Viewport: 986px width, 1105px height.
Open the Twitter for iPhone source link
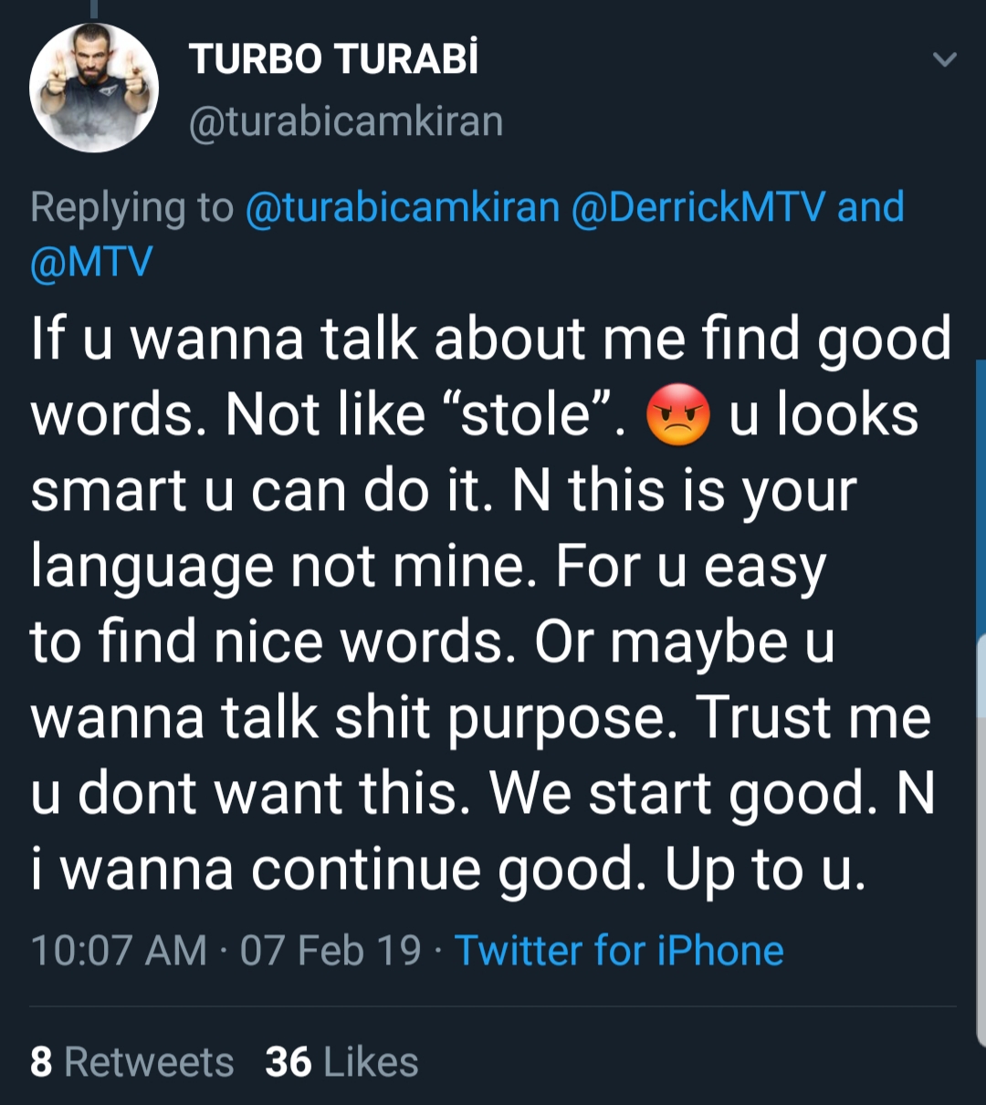pyautogui.click(x=619, y=951)
